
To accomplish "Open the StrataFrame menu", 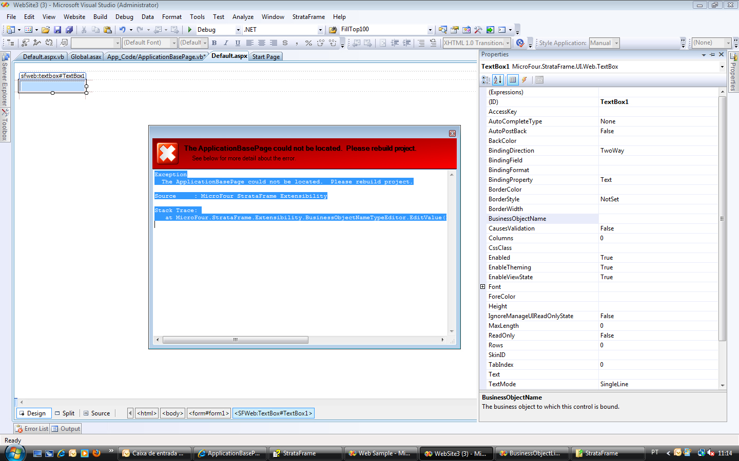I will pyautogui.click(x=308, y=17).
